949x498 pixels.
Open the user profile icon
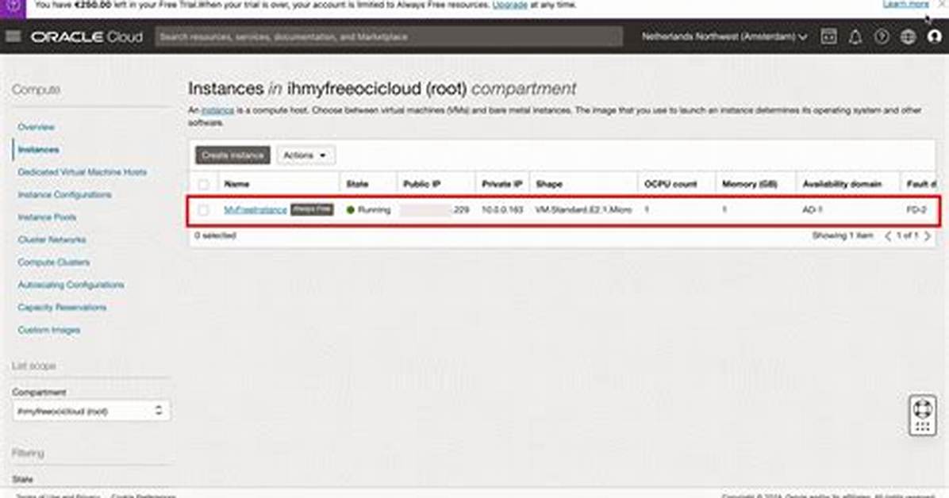(935, 36)
